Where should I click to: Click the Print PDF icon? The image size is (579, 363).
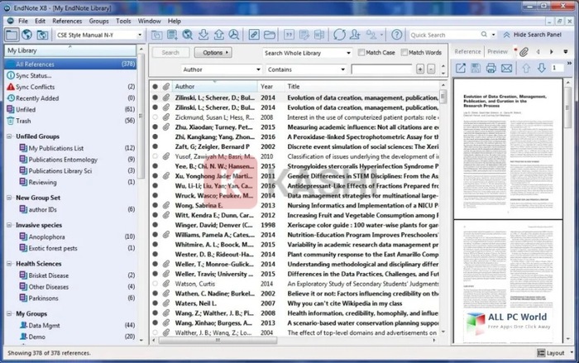(x=490, y=68)
